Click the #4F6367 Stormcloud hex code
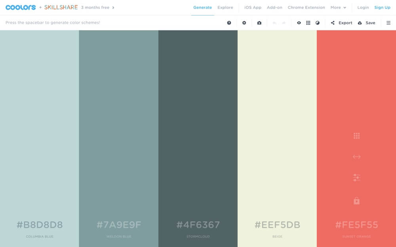Image resolution: width=396 pixels, height=247 pixels. (x=198, y=225)
